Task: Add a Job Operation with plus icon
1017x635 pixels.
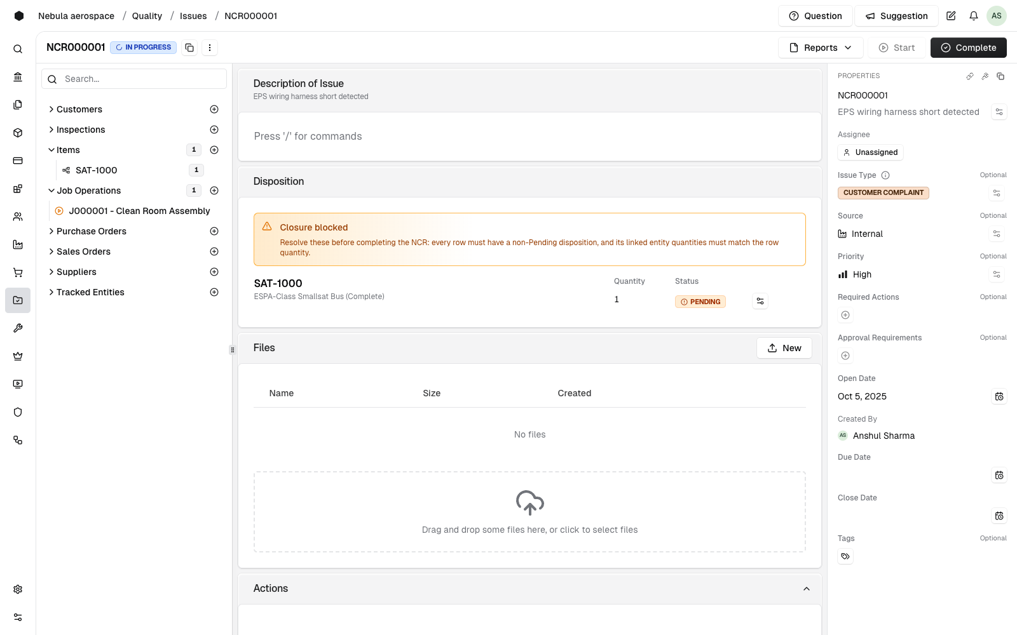Action: tap(214, 190)
